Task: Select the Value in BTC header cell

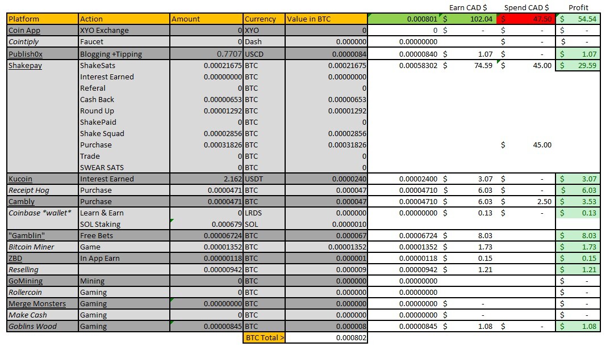Action: (326, 19)
